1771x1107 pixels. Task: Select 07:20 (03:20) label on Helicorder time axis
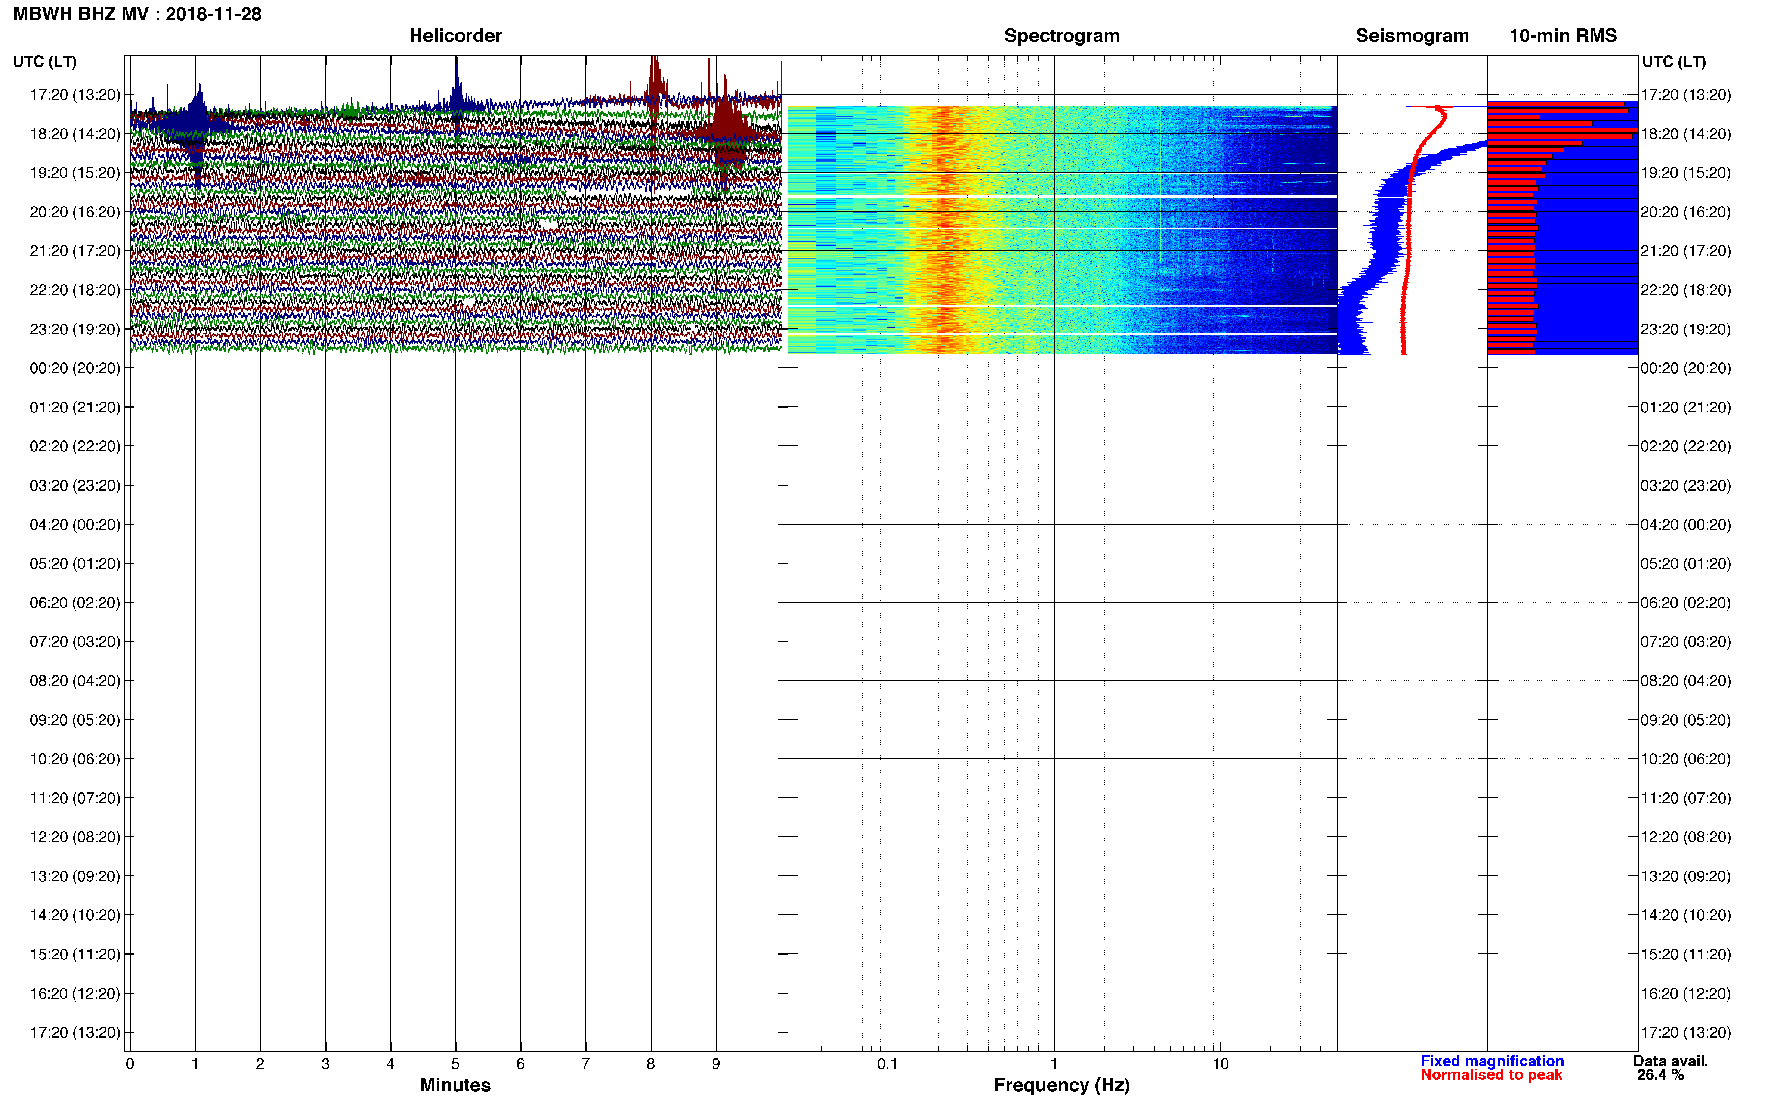75,641
